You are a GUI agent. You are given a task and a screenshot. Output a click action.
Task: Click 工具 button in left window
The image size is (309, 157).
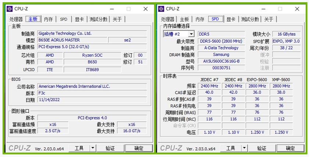click(x=79, y=148)
